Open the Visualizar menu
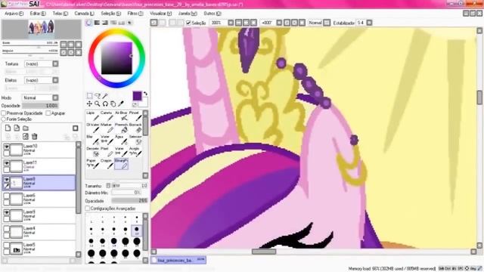 click(x=160, y=14)
